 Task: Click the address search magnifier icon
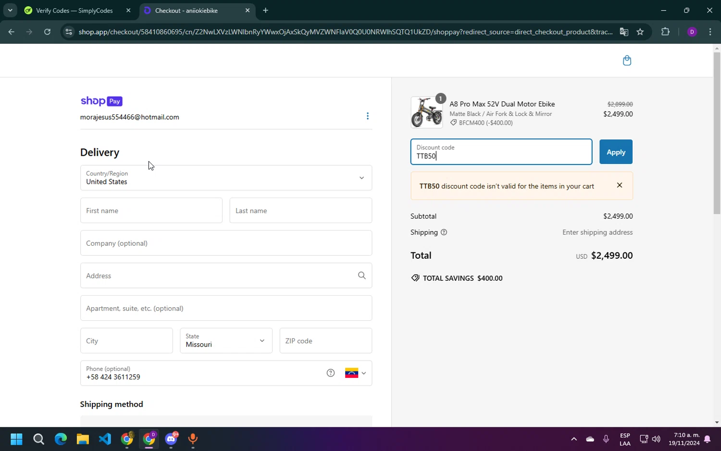pyautogui.click(x=362, y=276)
